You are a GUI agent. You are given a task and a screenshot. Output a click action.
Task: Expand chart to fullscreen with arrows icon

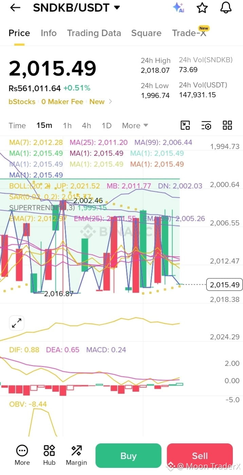[x=17, y=323]
